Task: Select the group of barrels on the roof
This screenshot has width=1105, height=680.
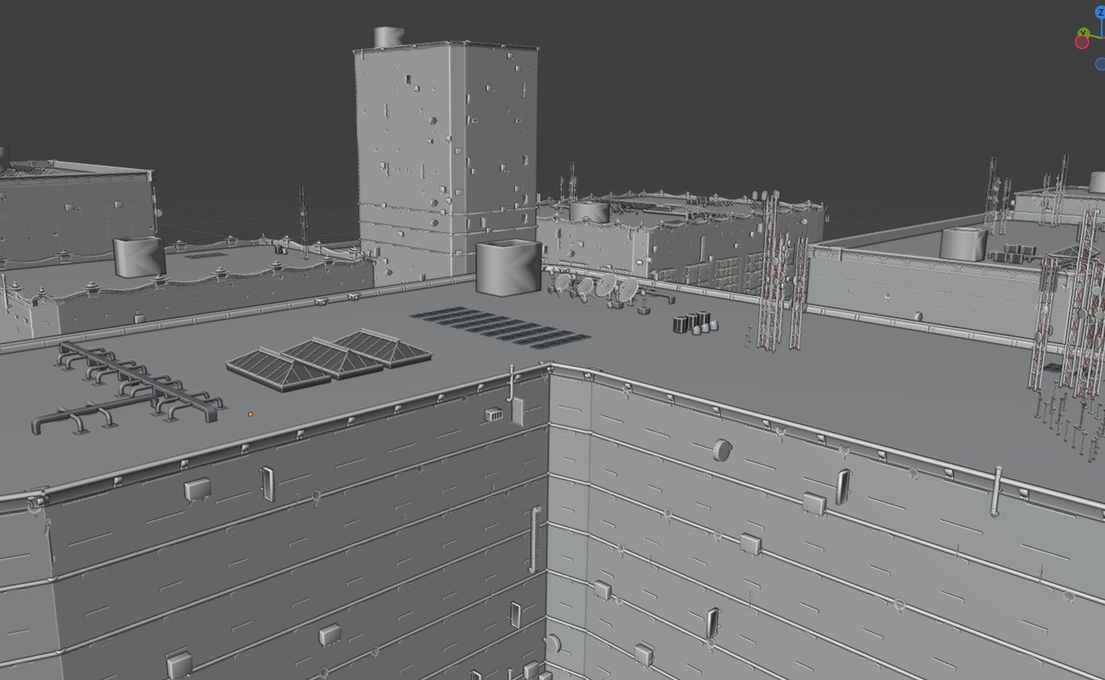Action: point(695,323)
